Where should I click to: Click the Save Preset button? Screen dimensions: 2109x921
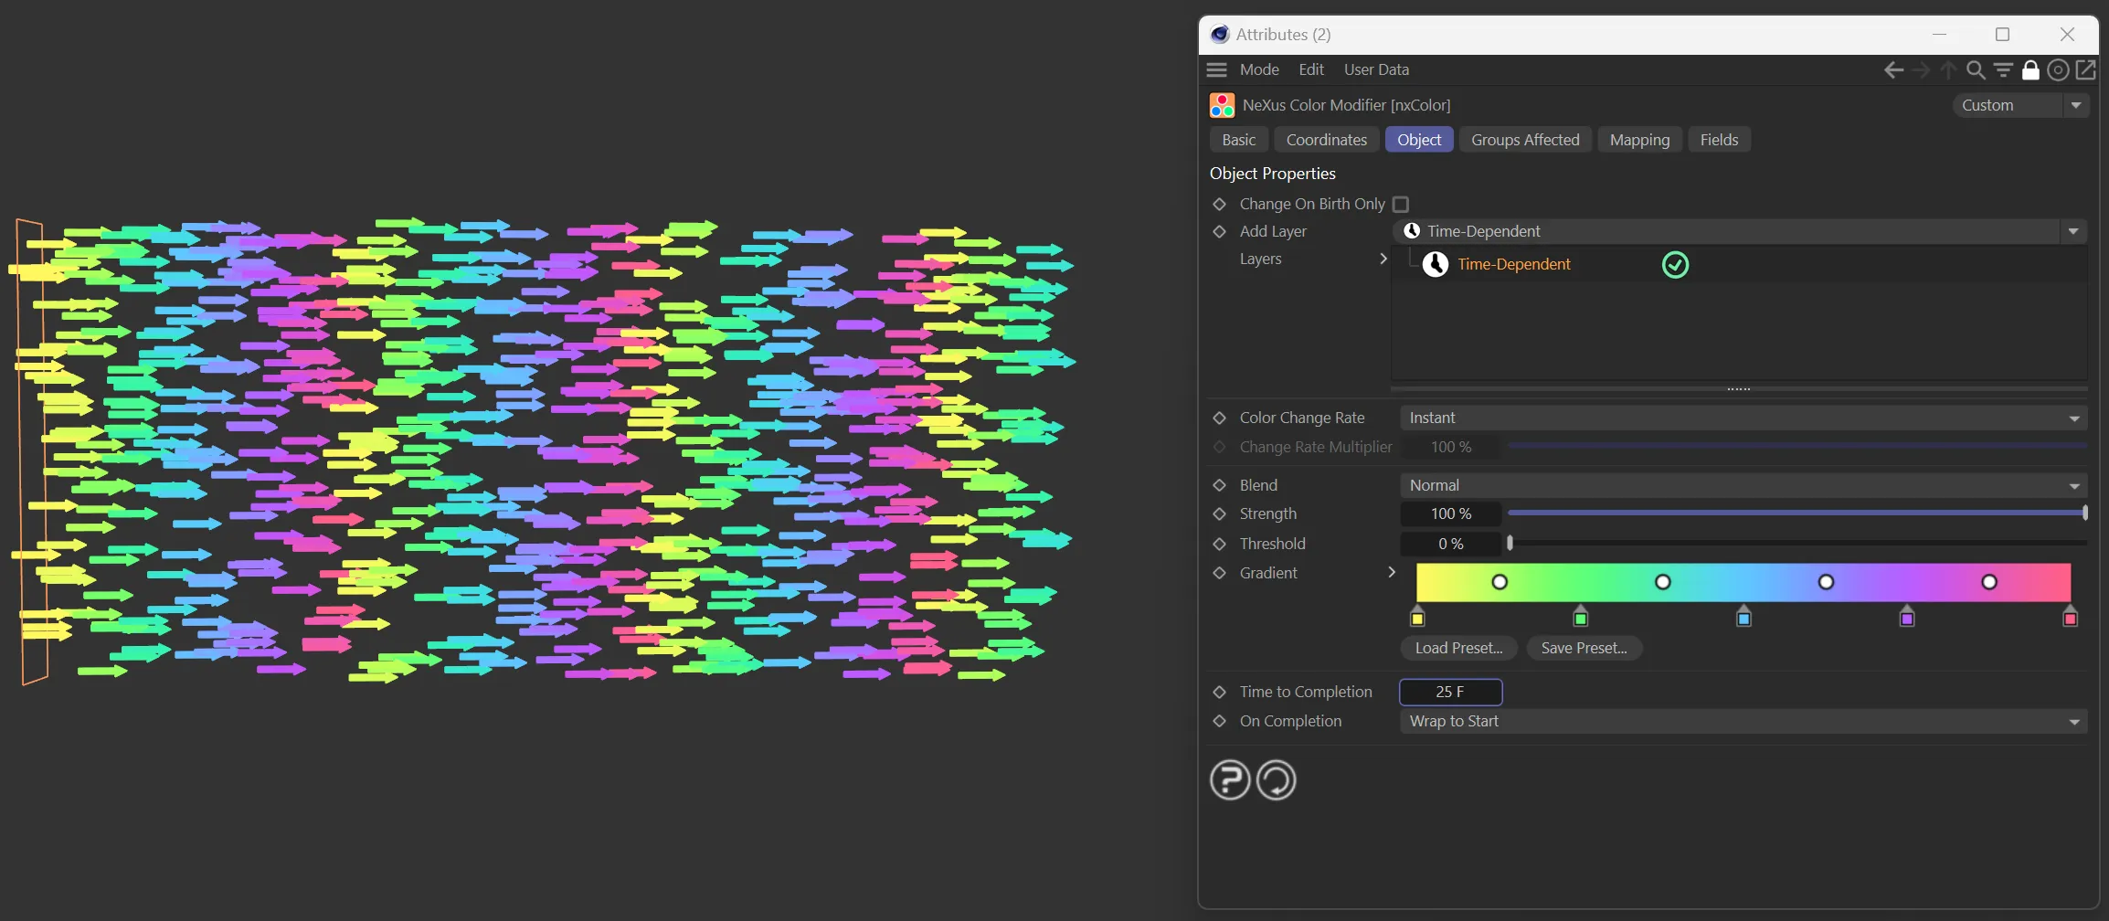coord(1584,649)
